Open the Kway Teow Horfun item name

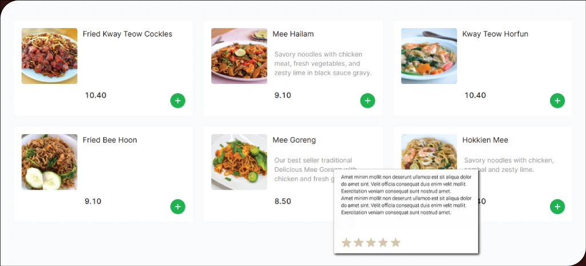495,34
